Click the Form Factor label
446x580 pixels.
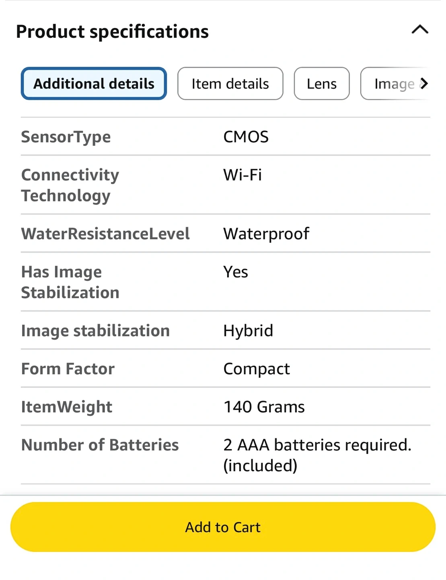(68, 369)
